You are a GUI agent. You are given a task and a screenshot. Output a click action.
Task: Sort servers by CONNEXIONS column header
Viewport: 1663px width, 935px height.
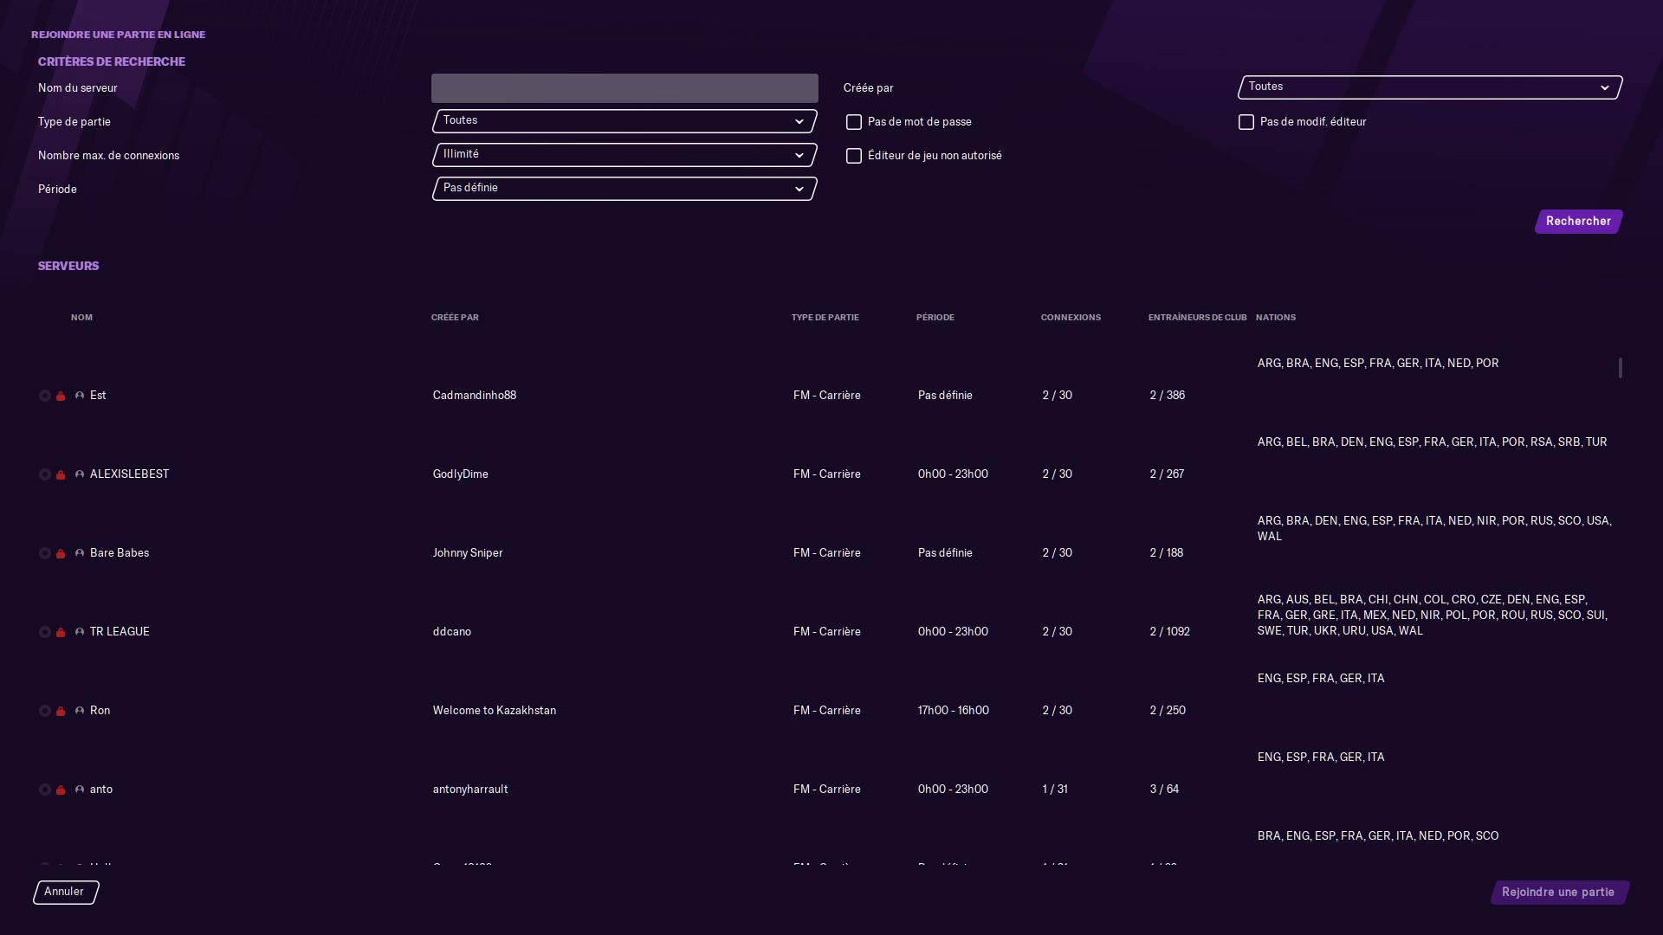[1071, 318]
